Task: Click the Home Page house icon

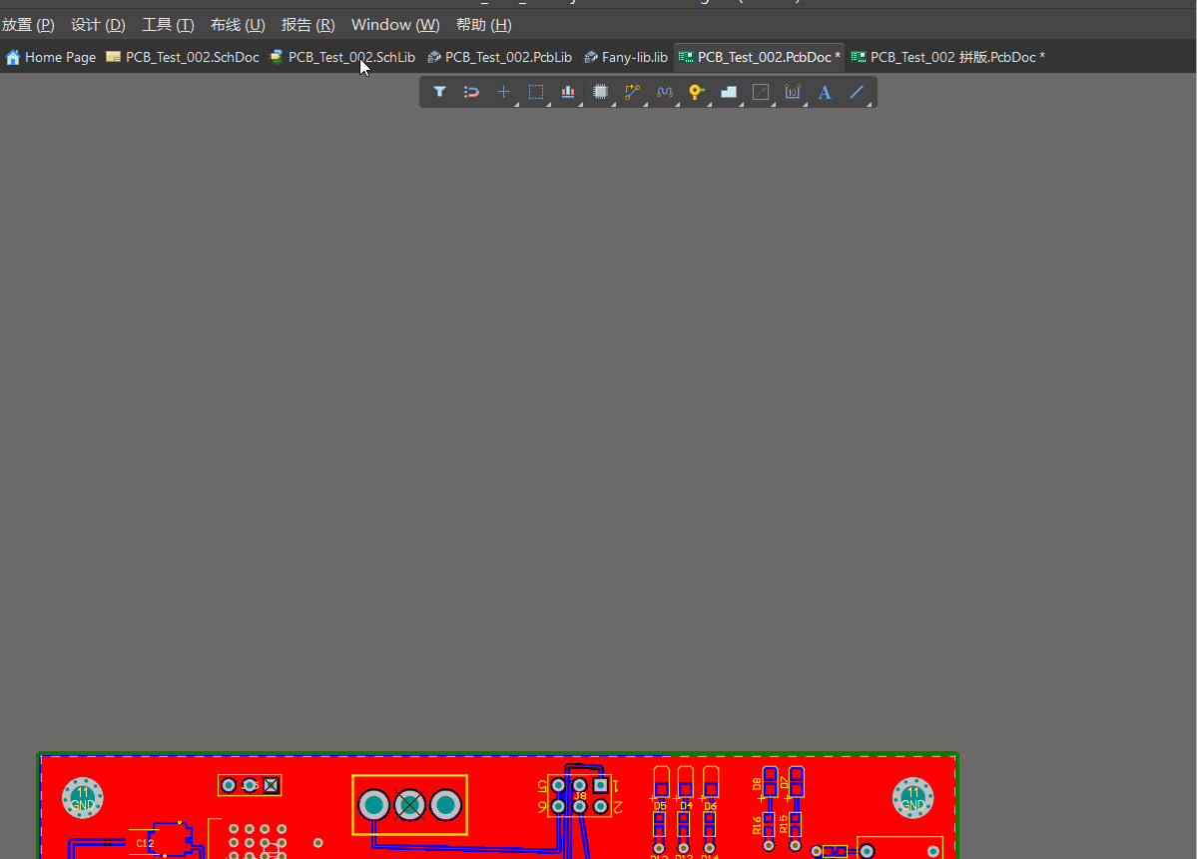Action: click(x=13, y=57)
